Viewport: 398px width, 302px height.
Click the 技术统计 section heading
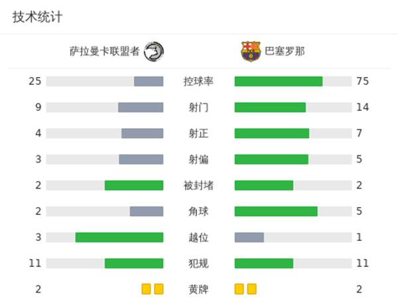click(x=37, y=18)
